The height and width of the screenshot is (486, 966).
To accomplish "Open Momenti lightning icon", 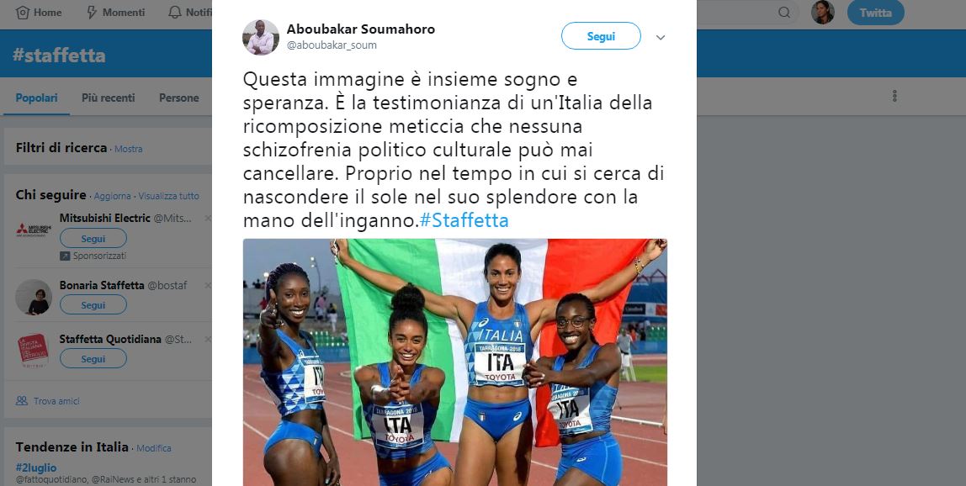I will 92,13.
